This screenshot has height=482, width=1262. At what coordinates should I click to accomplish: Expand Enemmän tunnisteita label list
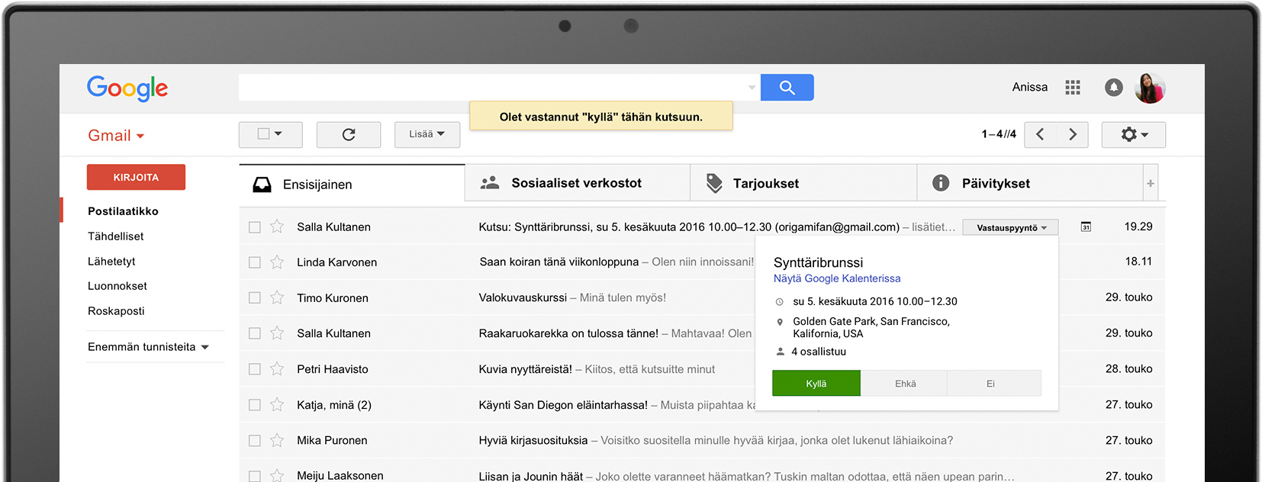[148, 347]
